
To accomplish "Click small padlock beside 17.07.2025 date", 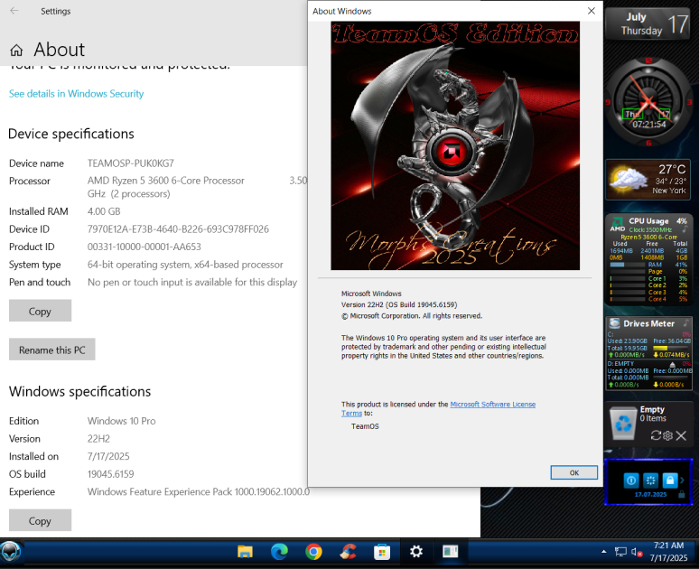I will [681, 495].
